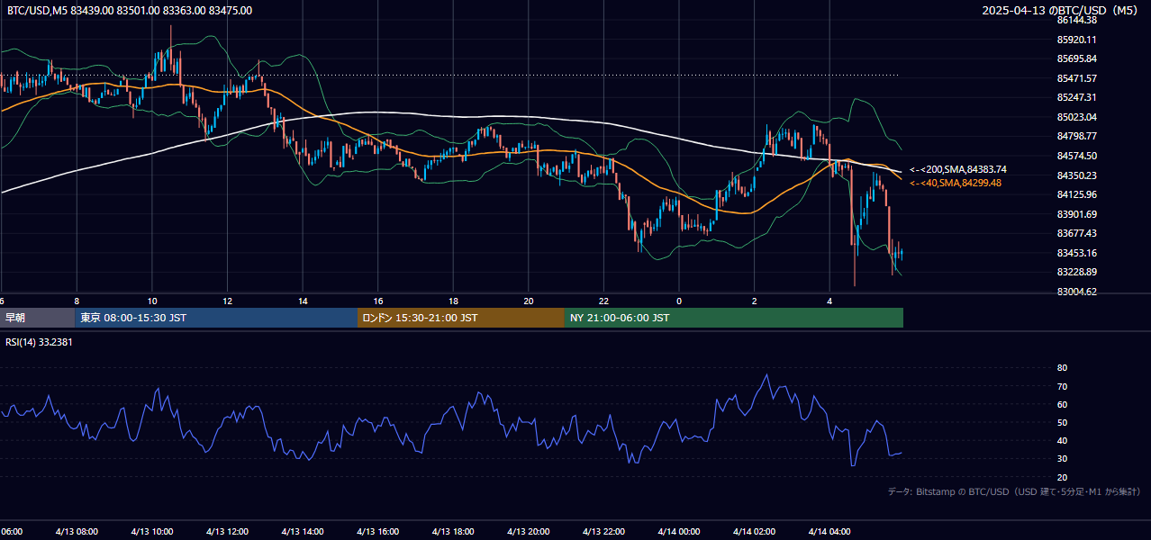This screenshot has height=540, width=1151.
Task: Click RSI axis level 60
Action: coord(1063,404)
